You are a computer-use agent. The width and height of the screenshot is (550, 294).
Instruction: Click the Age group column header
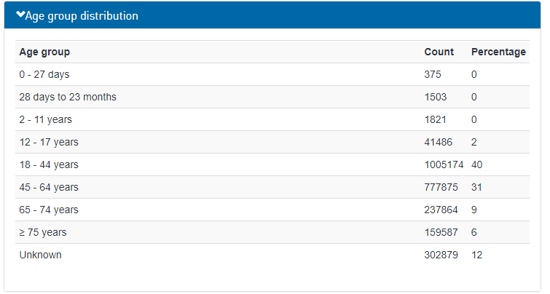coord(44,52)
